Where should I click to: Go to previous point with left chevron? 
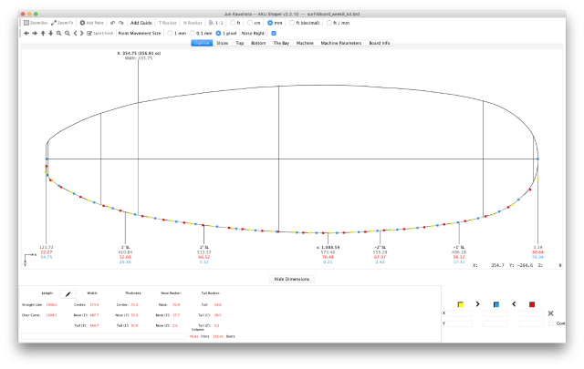coord(75,33)
